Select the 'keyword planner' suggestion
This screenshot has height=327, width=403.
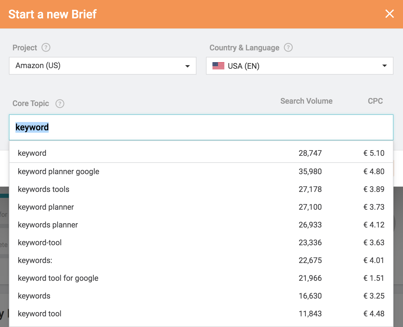tap(201, 207)
